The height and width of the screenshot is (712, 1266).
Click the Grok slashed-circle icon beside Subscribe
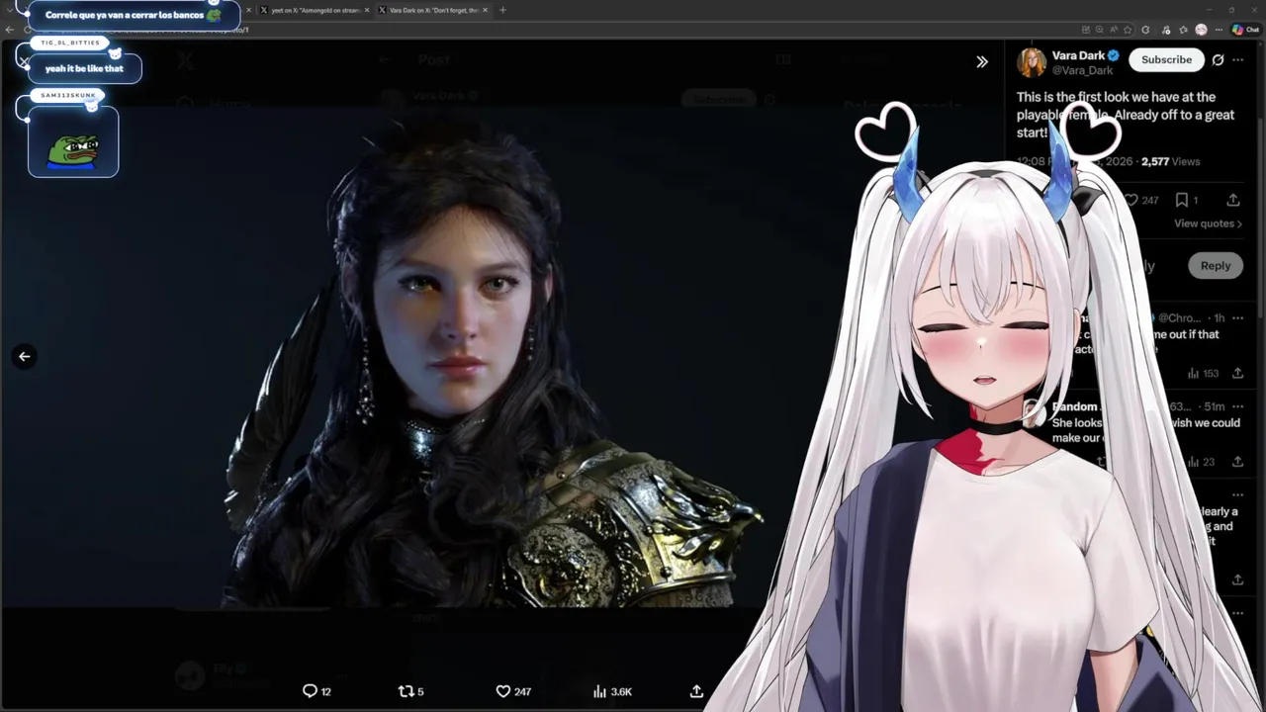[x=1218, y=59]
